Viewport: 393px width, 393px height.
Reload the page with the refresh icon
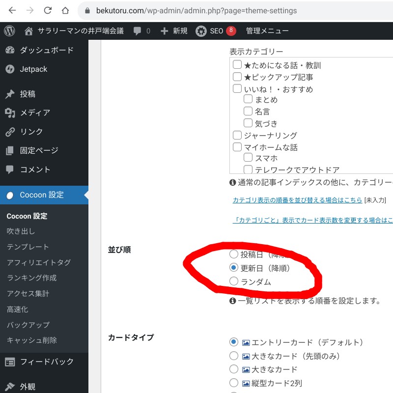[x=48, y=10]
